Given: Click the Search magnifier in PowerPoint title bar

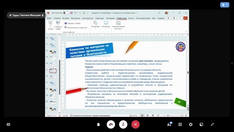Looking at the screenshot, I should (159, 13).
